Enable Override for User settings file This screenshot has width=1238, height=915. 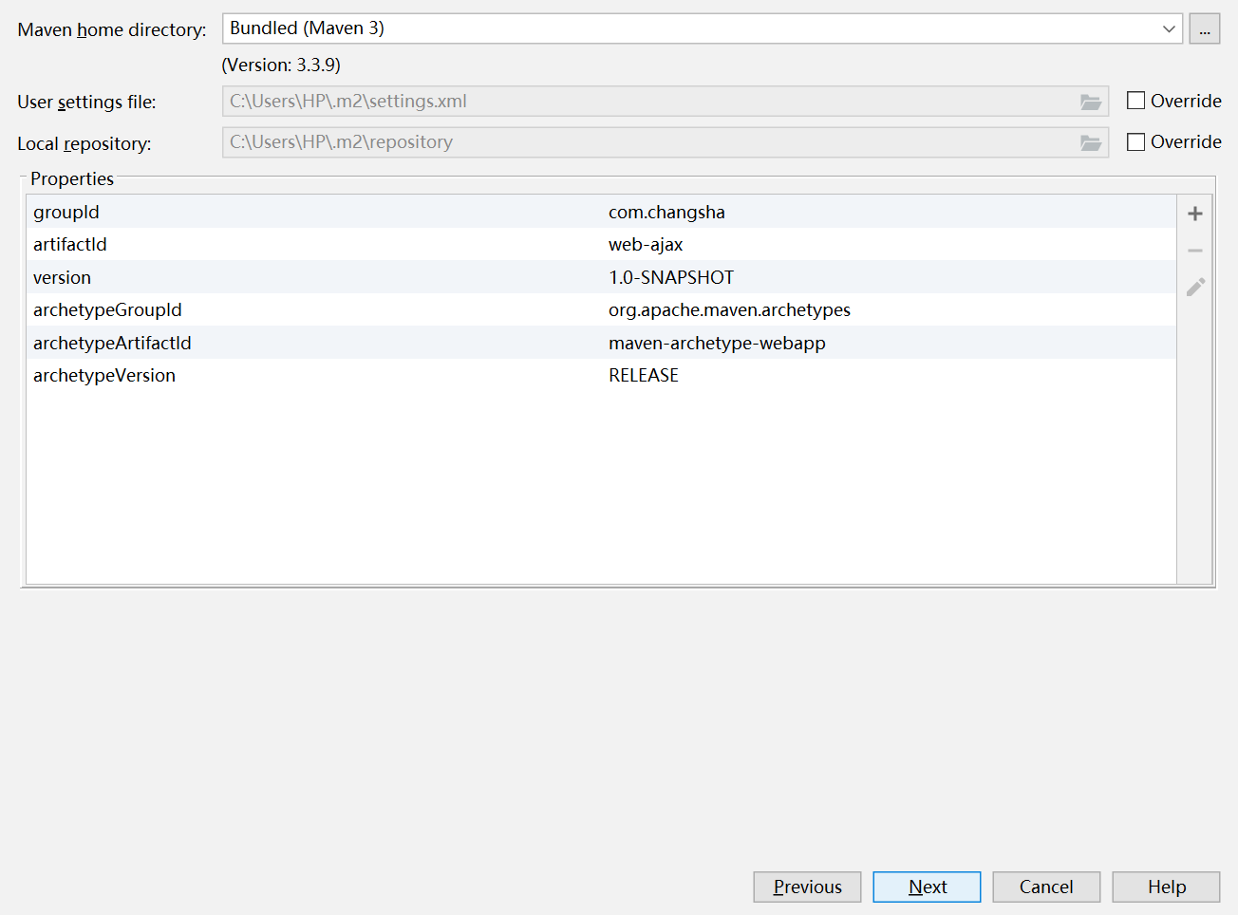point(1135,101)
